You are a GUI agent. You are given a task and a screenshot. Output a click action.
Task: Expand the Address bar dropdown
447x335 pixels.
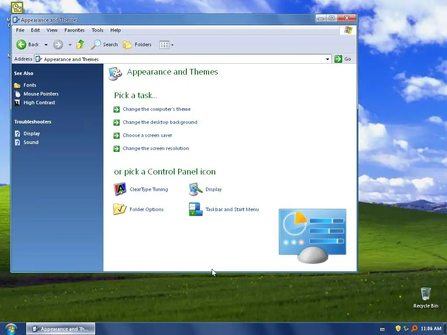pyautogui.click(x=327, y=59)
